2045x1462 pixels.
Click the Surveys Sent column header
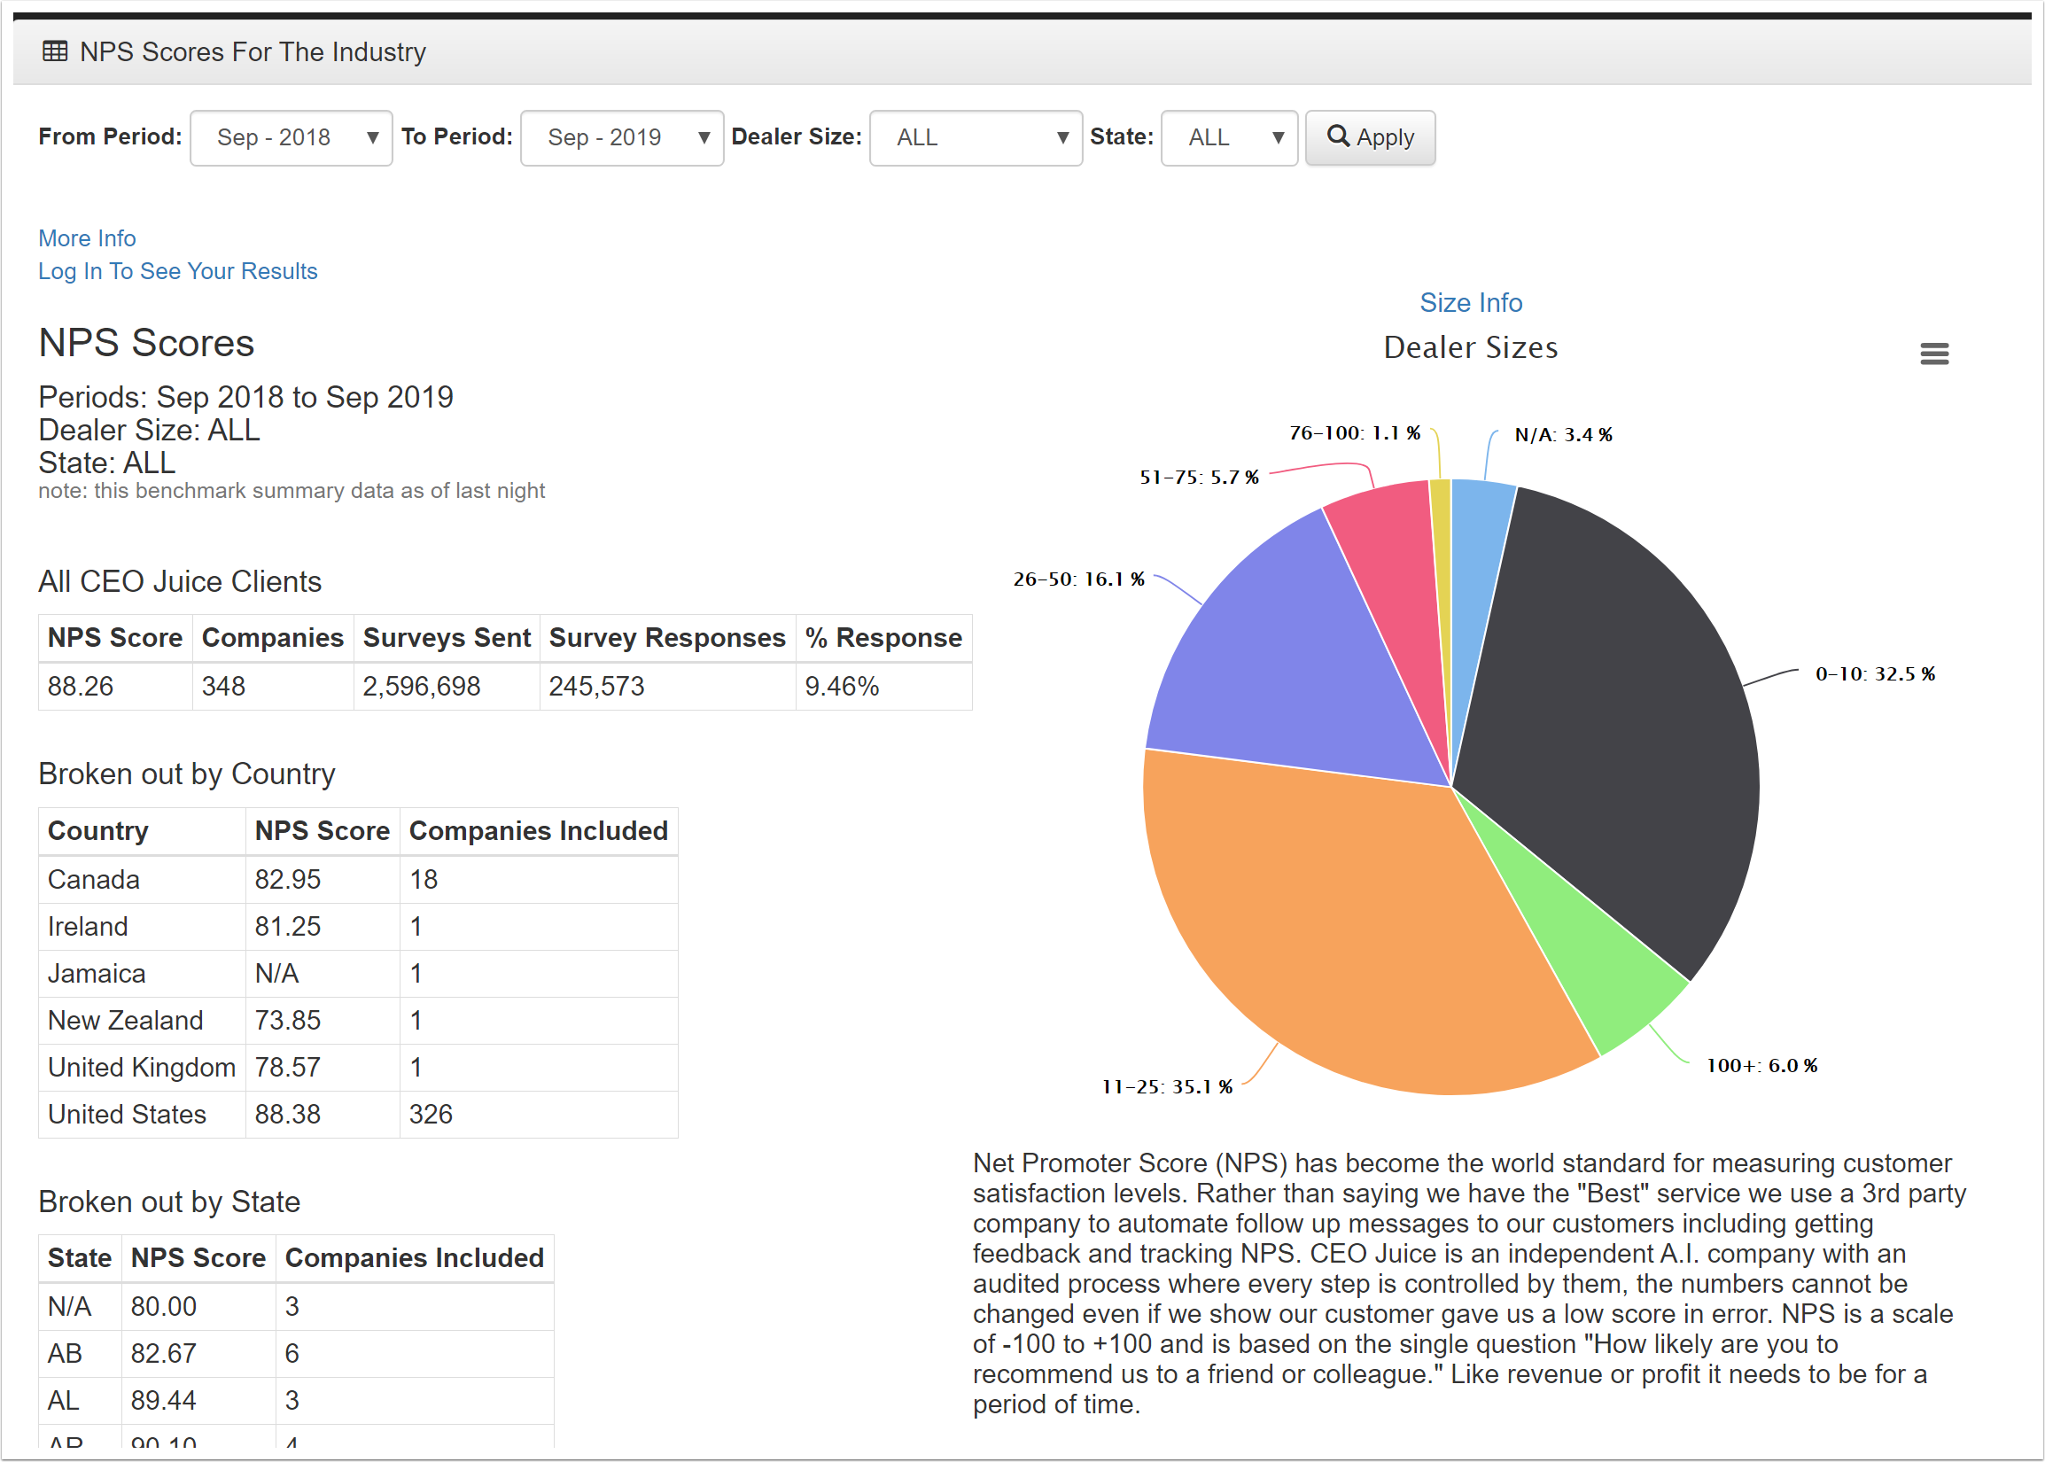(x=447, y=638)
